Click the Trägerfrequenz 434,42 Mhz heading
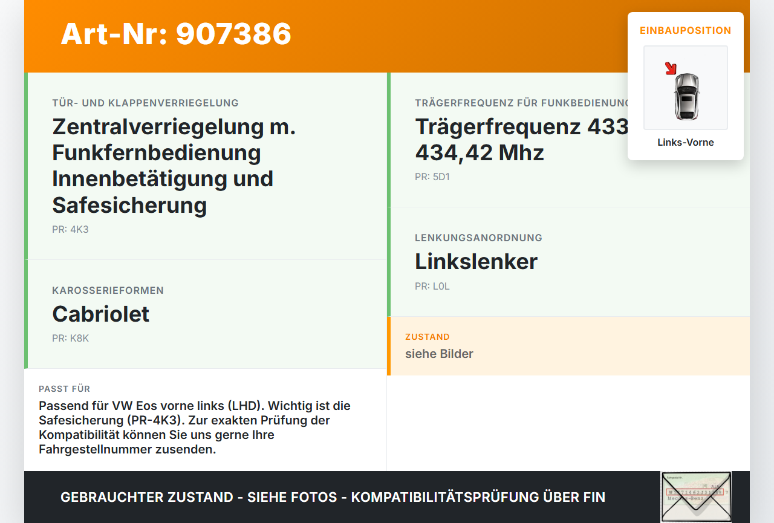 coord(522,140)
